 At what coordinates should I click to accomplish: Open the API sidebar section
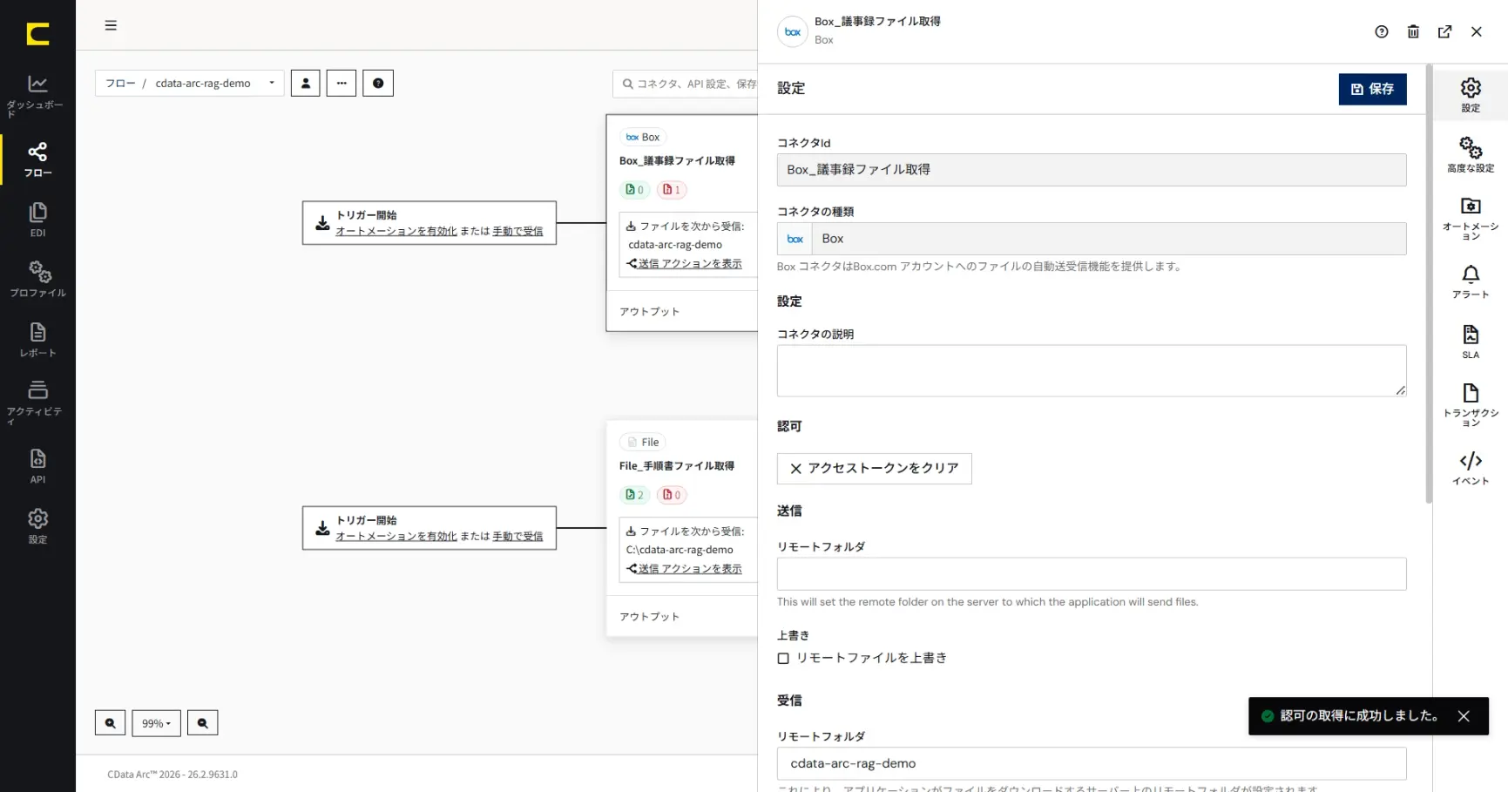[37, 466]
